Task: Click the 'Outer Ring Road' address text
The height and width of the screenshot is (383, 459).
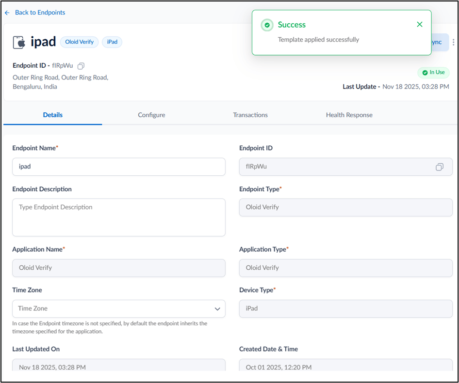Action: coord(61,82)
